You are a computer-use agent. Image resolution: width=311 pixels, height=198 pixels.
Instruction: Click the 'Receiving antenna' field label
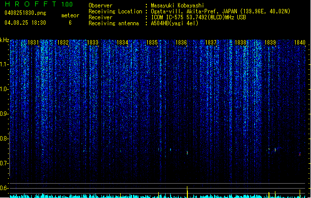click(114, 23)
